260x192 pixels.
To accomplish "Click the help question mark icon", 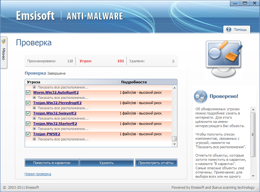I will (x=228, y=30).
